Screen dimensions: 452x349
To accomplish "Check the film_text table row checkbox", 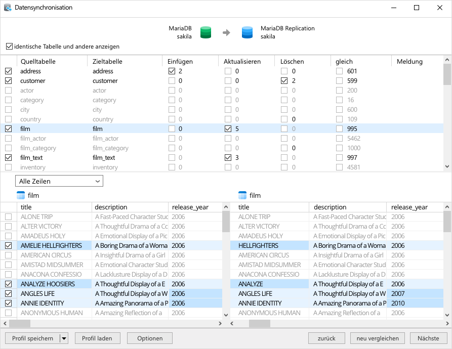I will click(x=9, y=157).
